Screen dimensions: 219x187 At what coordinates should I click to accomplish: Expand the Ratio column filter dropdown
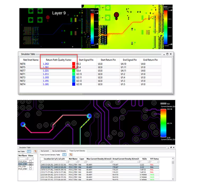click(x=148, y=162)
